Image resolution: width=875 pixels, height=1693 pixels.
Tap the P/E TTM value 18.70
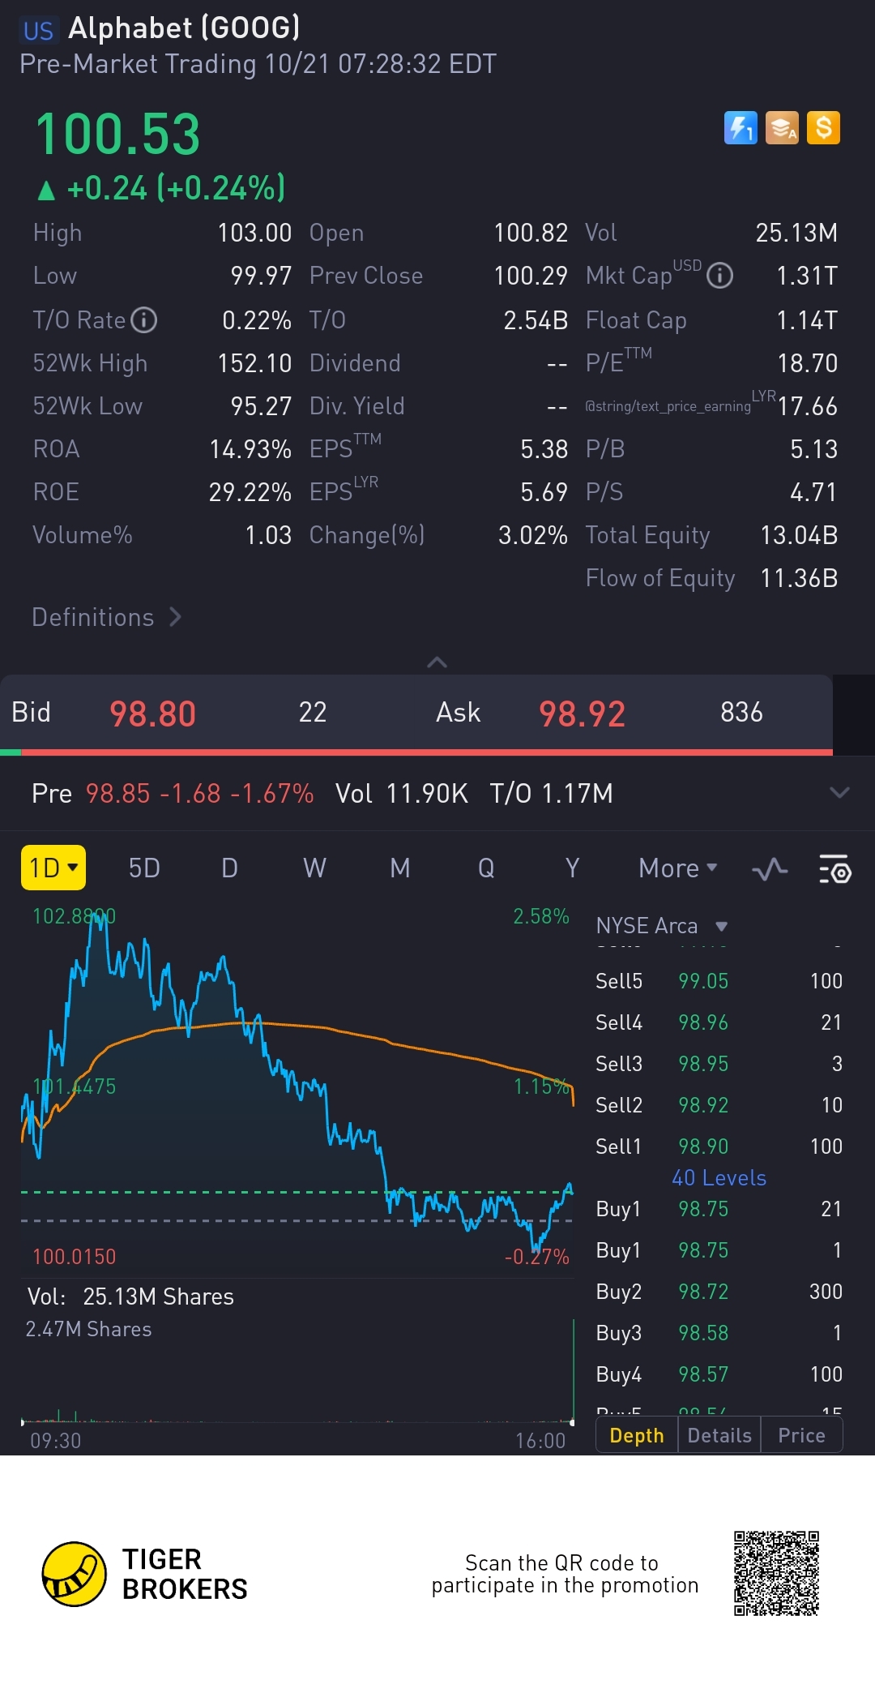pos(807,363)
